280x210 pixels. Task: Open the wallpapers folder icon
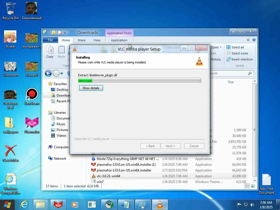pyautogui.click(x=10, y=125)
